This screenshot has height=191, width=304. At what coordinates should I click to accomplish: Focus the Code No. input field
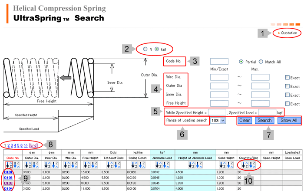[x=219, y=61]
